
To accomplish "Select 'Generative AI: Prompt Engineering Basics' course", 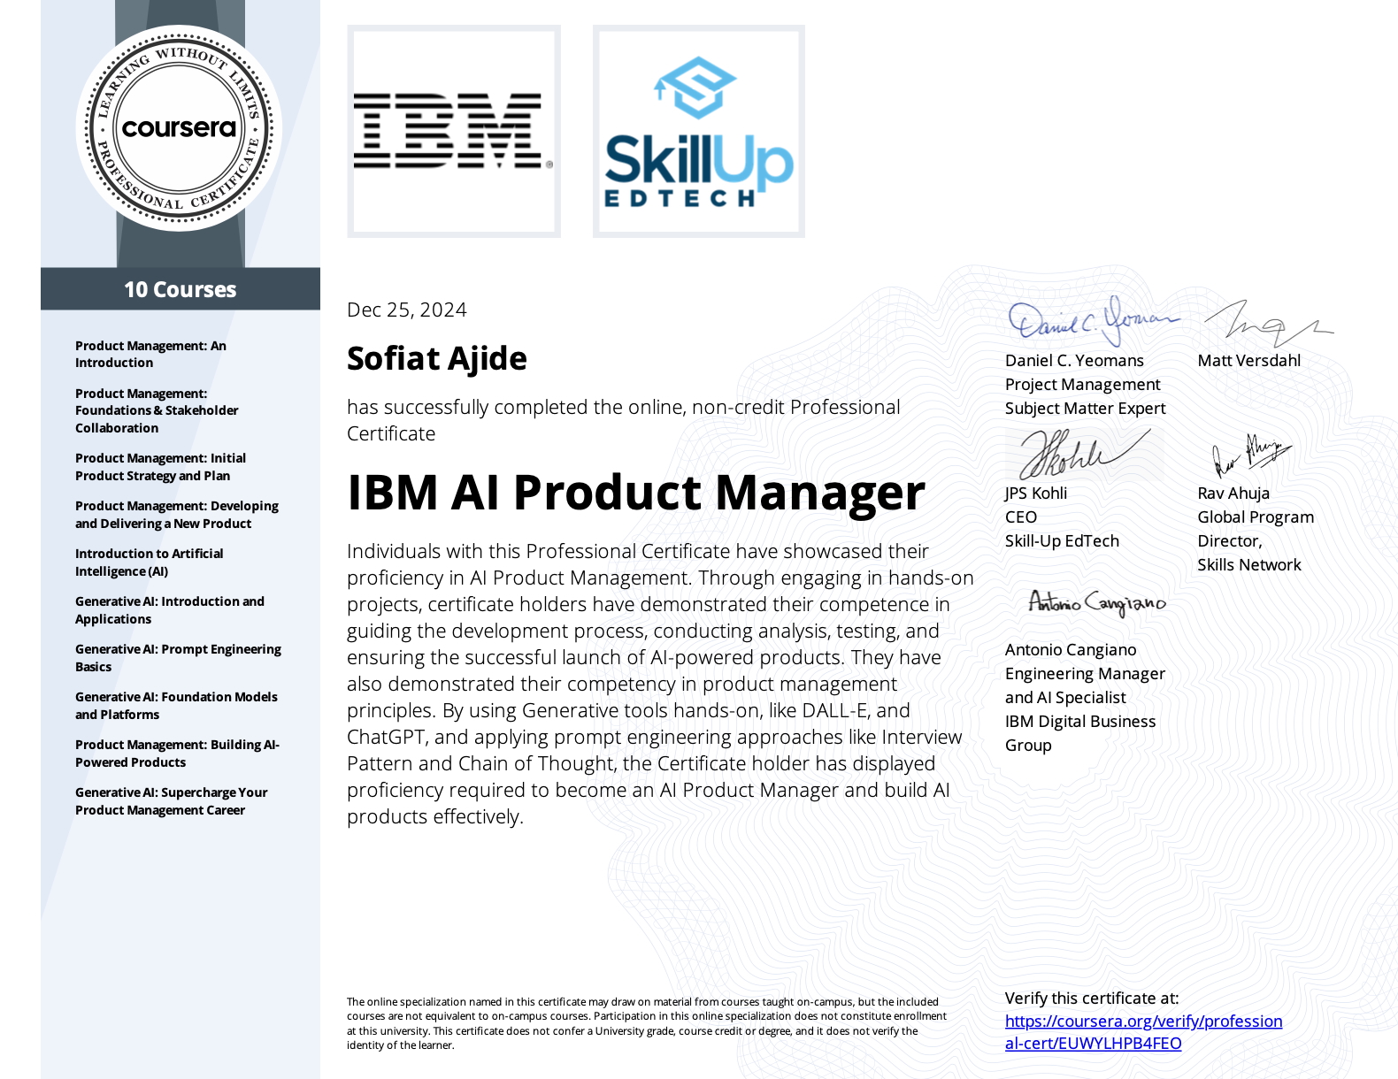I will (178, 658).
